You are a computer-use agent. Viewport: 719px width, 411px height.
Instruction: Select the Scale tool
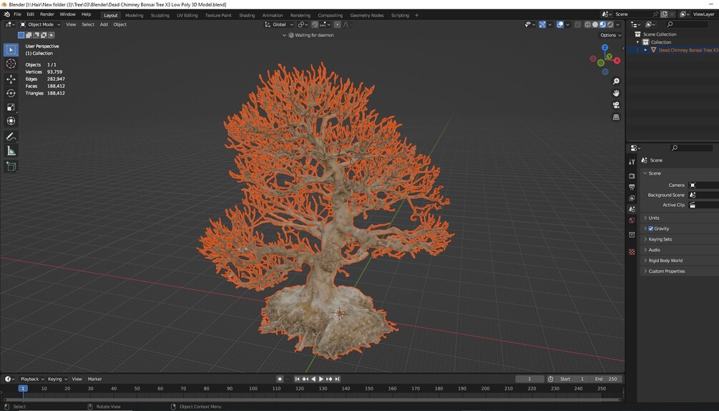coord(11,107)
